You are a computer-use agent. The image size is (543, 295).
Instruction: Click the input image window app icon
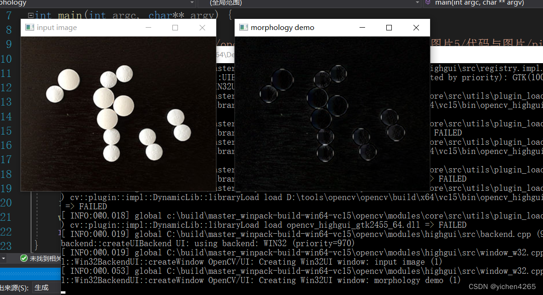click(x=30, y=27)
